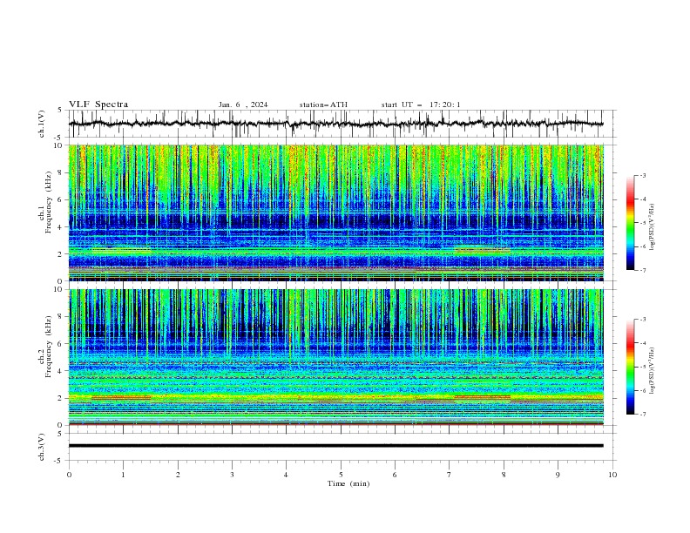Click time axis tick label 5

341,475
